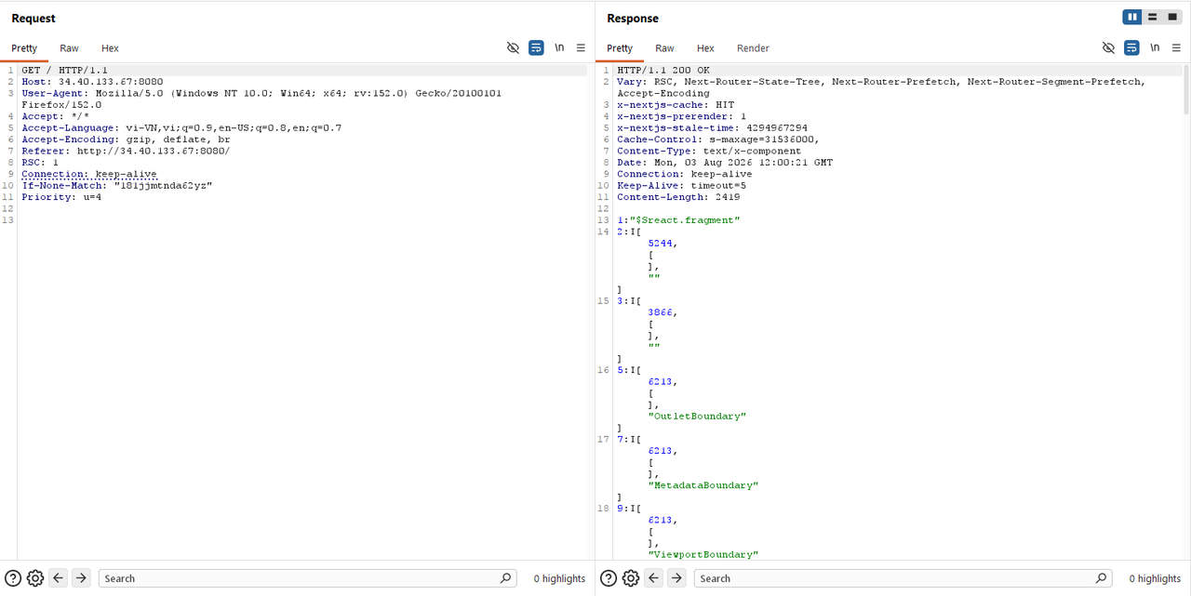Switch to Request Pretty tab
Image resolution: width=1191 pixels, height=596 pixels.
[24, 48]
